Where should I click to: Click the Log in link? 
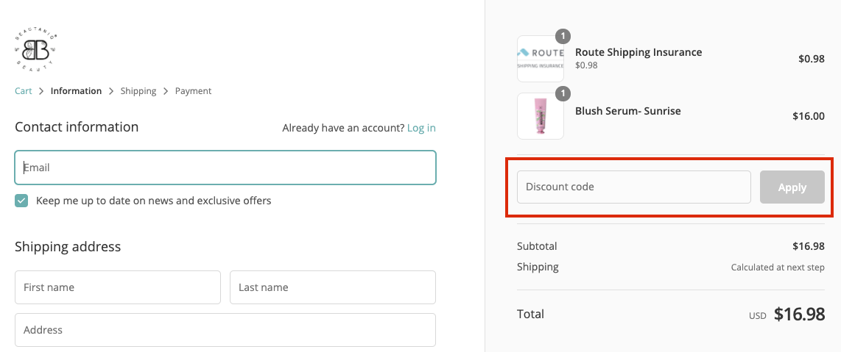coord(421,128)
